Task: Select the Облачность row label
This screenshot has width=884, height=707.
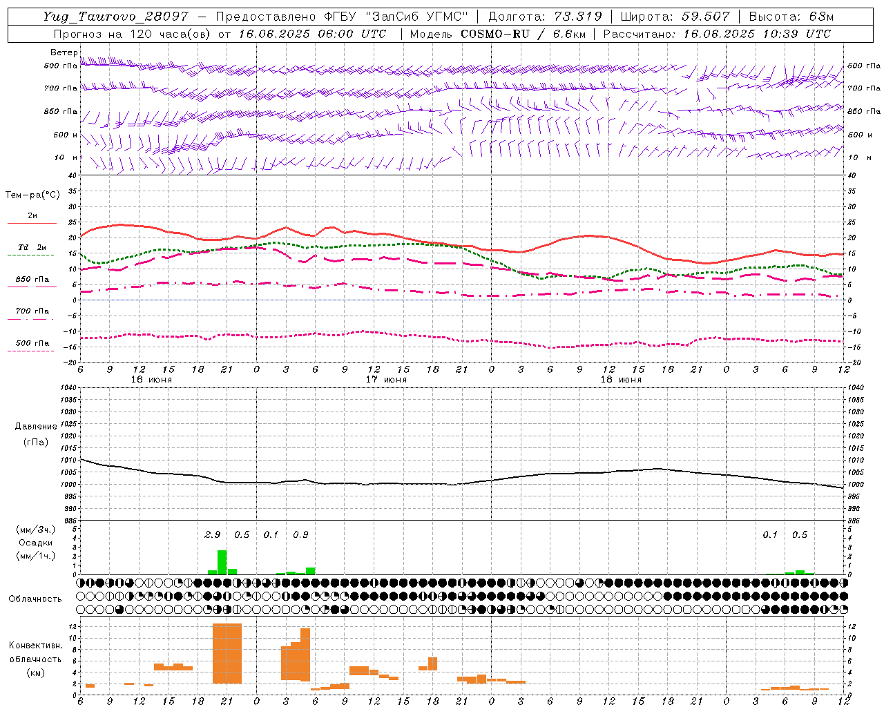Action: 35,599
